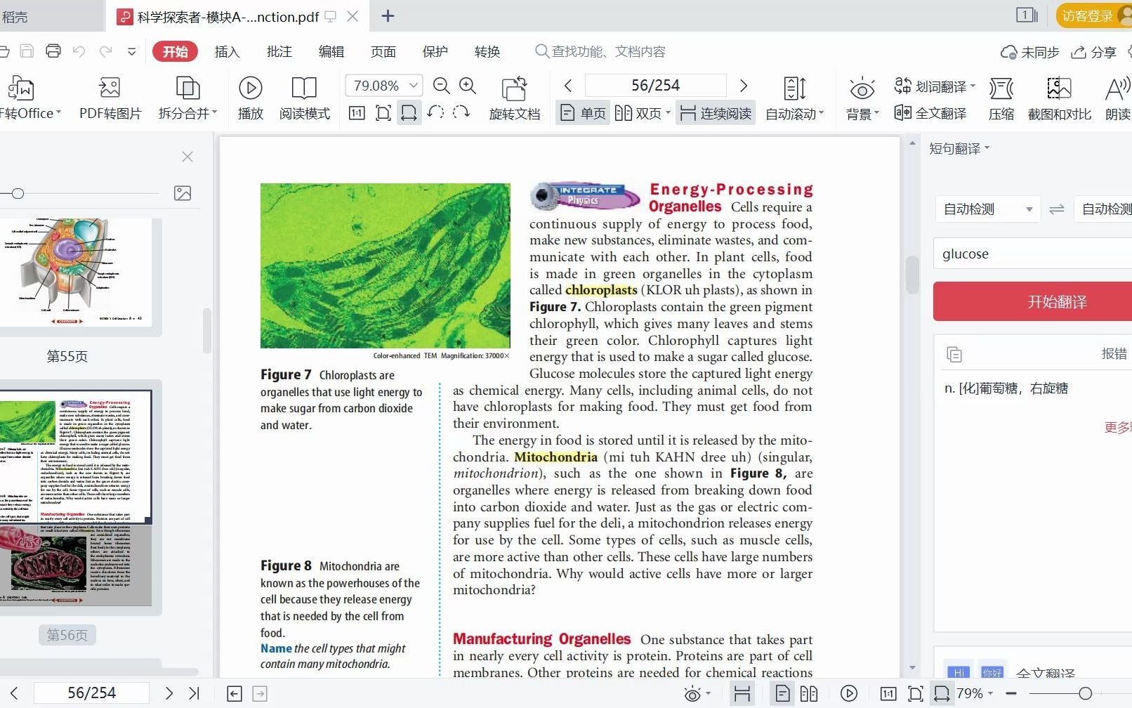Open the PDF转图片 tool
Image resolution: width=1132 pixels, height=708 pixels.
click(110, 98)
